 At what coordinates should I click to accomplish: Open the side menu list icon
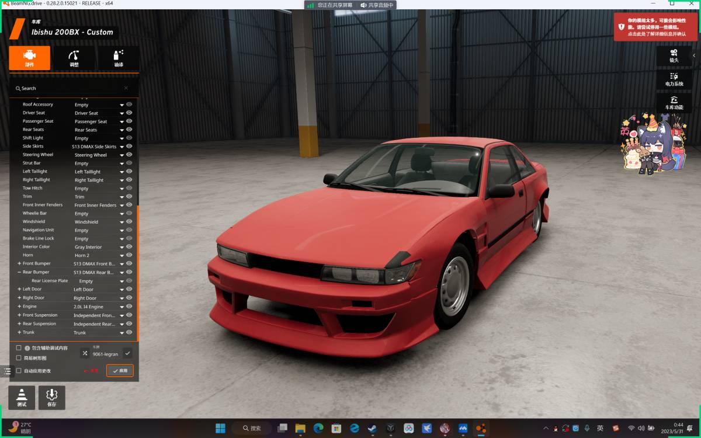(x=7, y=371)
